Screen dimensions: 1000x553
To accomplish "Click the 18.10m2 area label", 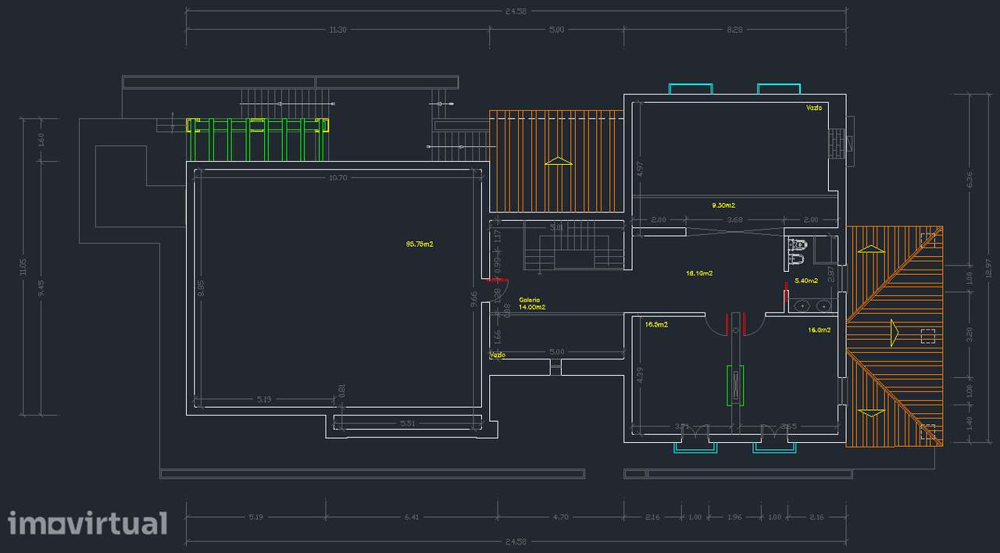I will (699, 273).
